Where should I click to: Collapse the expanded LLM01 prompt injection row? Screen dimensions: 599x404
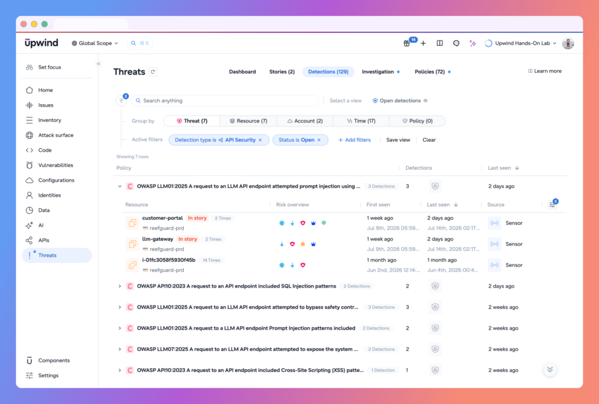(119, 186)
